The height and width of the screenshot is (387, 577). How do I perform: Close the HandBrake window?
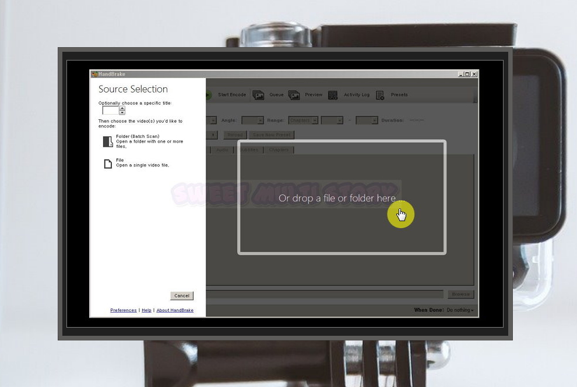(474, 74)
